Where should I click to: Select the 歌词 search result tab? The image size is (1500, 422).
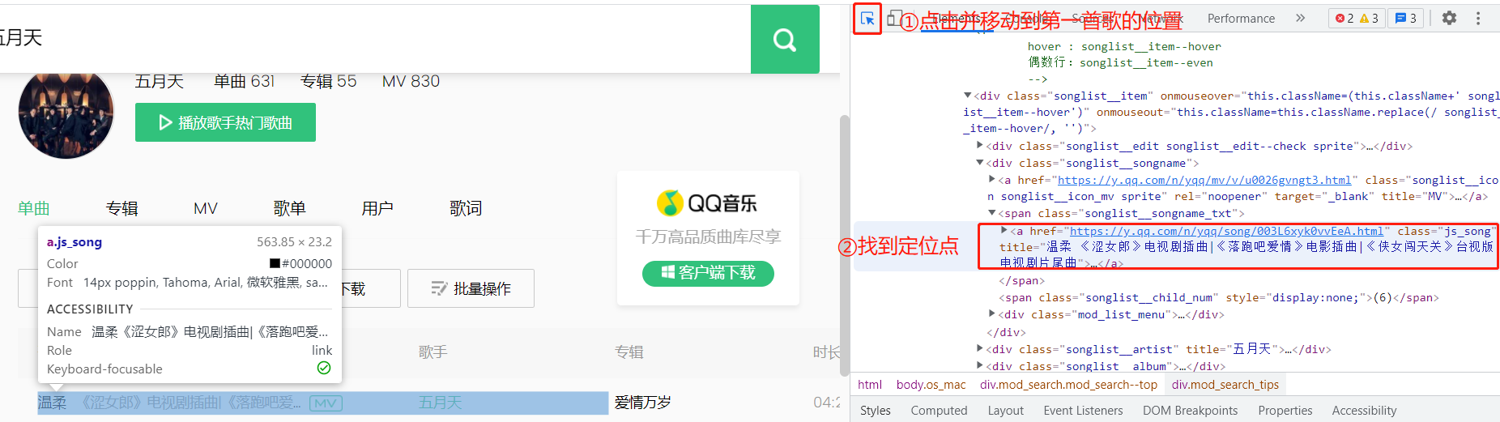pos(466,208)
